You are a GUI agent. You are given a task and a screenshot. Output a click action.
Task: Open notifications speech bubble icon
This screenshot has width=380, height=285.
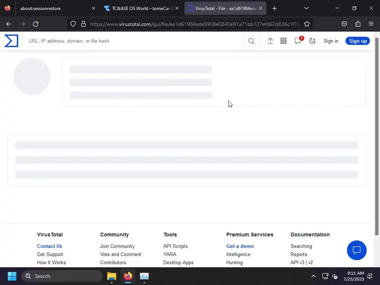pos(298,40)
